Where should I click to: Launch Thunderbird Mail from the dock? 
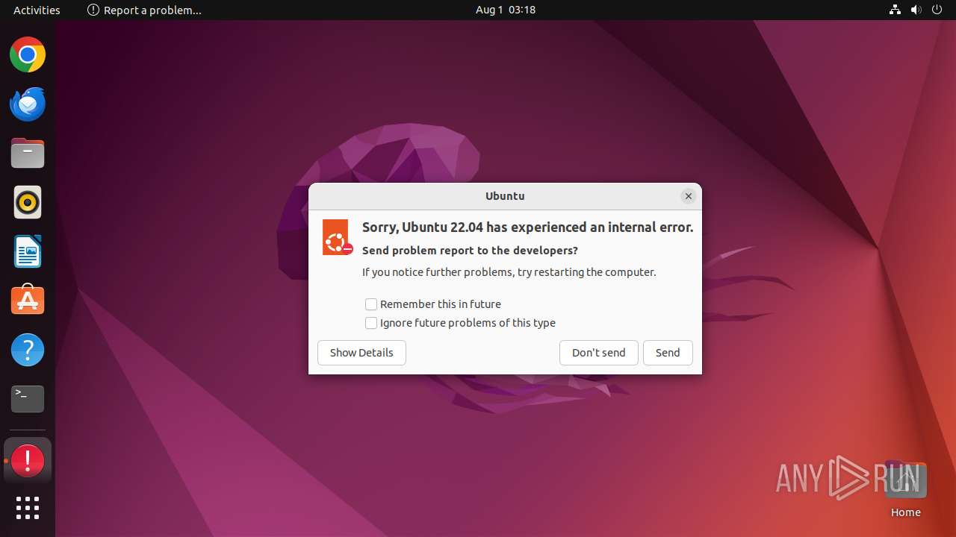coord(28,104)
